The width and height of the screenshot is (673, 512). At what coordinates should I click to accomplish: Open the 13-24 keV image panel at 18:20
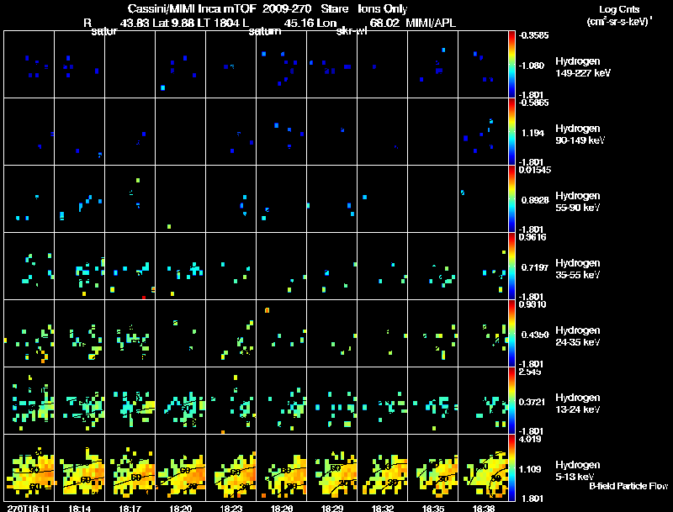click(181, 400)
